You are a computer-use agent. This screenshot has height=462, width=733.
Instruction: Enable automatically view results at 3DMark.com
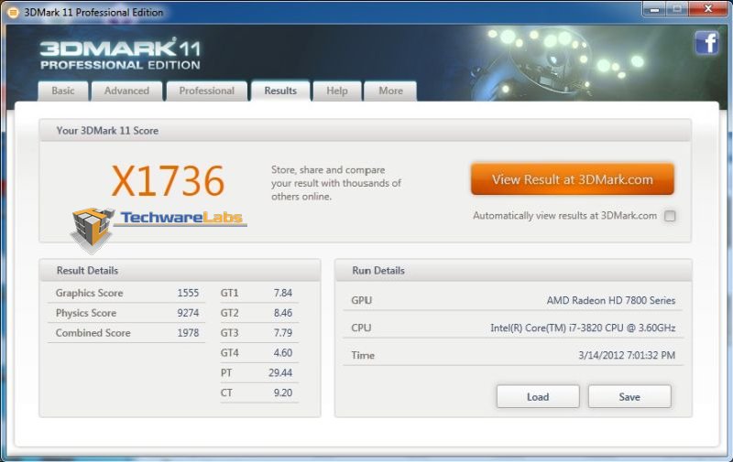pos(670,216)
